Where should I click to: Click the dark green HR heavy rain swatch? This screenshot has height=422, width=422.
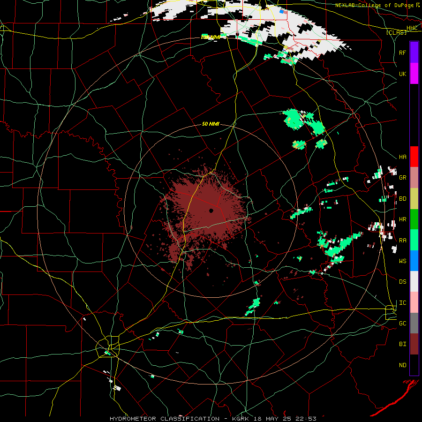[414, 219]
